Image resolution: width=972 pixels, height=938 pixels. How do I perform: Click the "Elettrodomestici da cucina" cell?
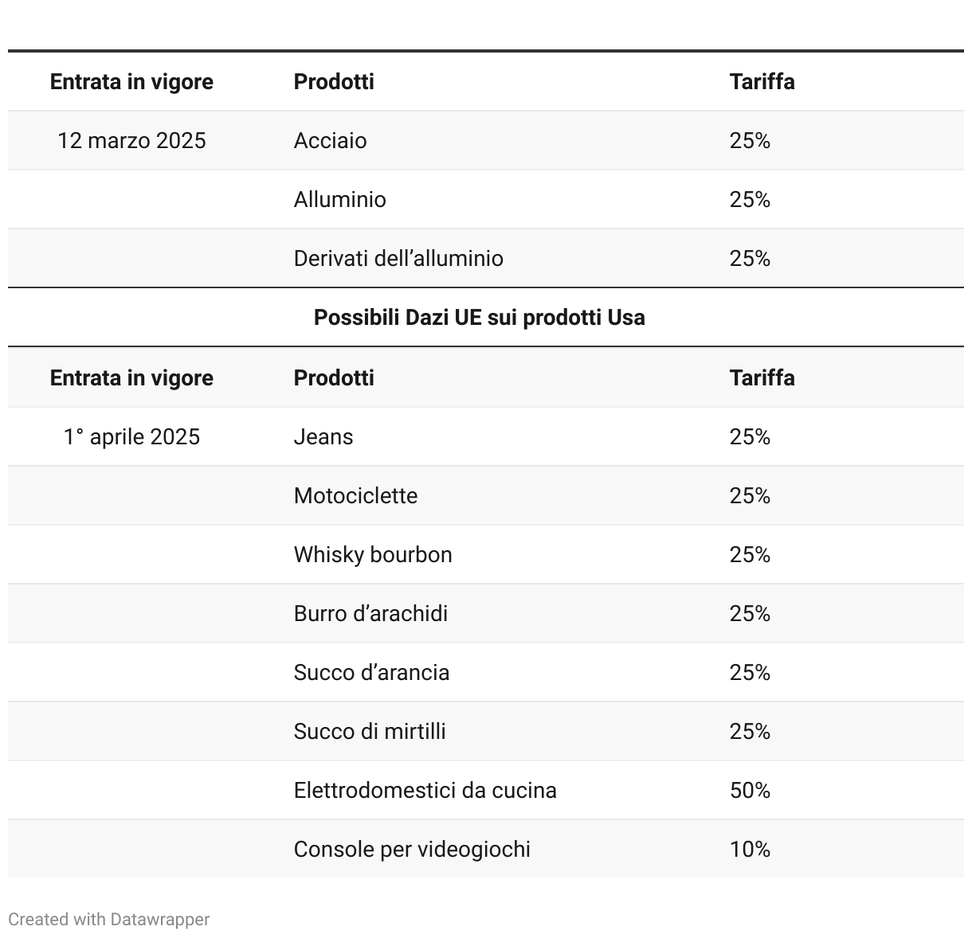pos(425,791)
